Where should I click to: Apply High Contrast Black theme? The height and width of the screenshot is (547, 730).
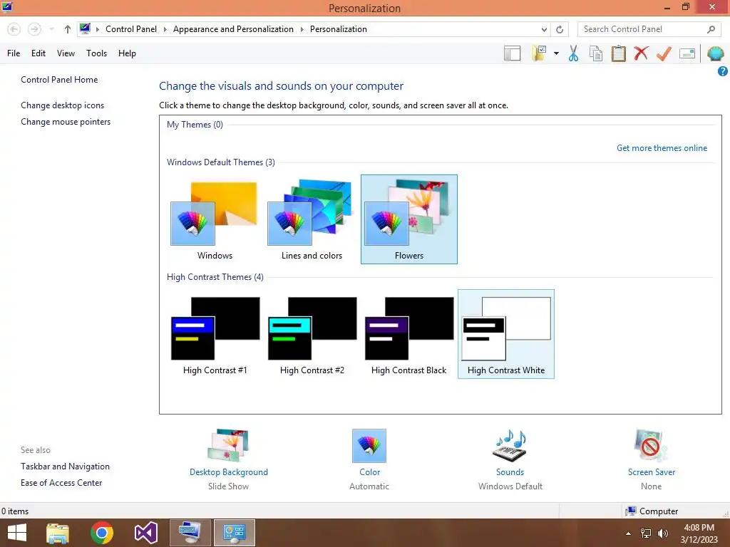coord(408,334)
